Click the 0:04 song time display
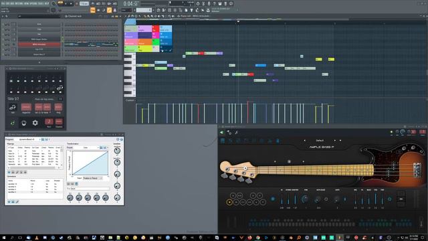 [131, 4]
